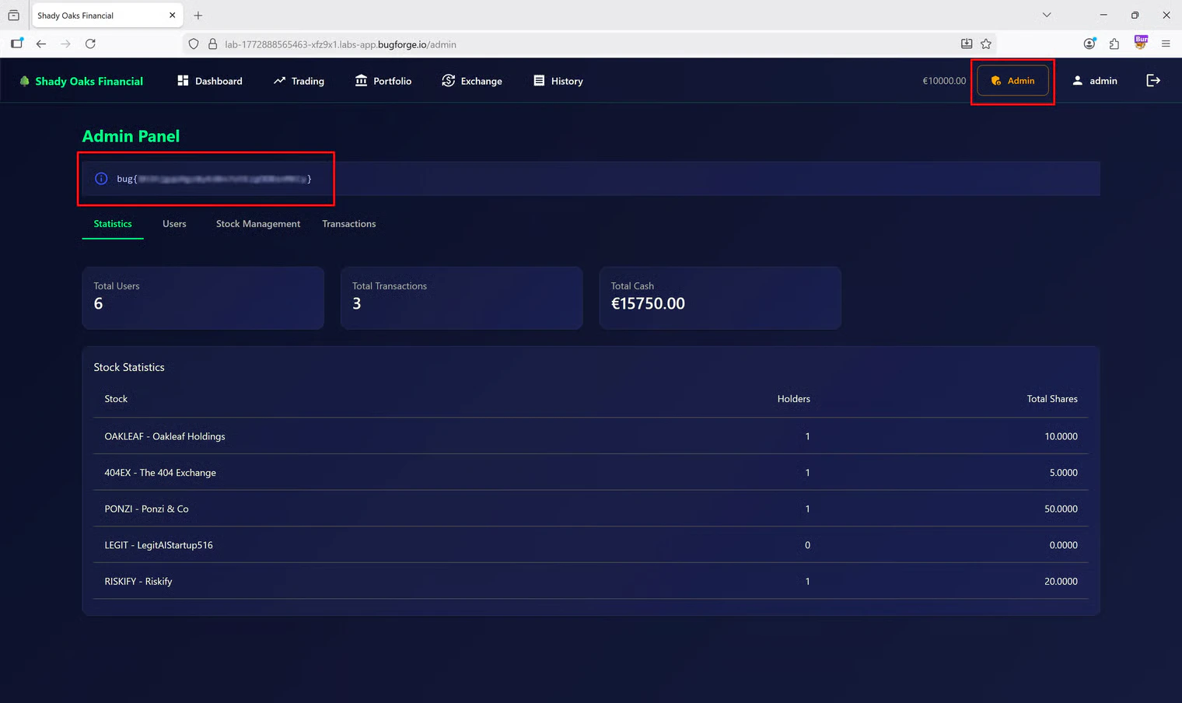Open the browser hamburger menu

click(1166, 44)
